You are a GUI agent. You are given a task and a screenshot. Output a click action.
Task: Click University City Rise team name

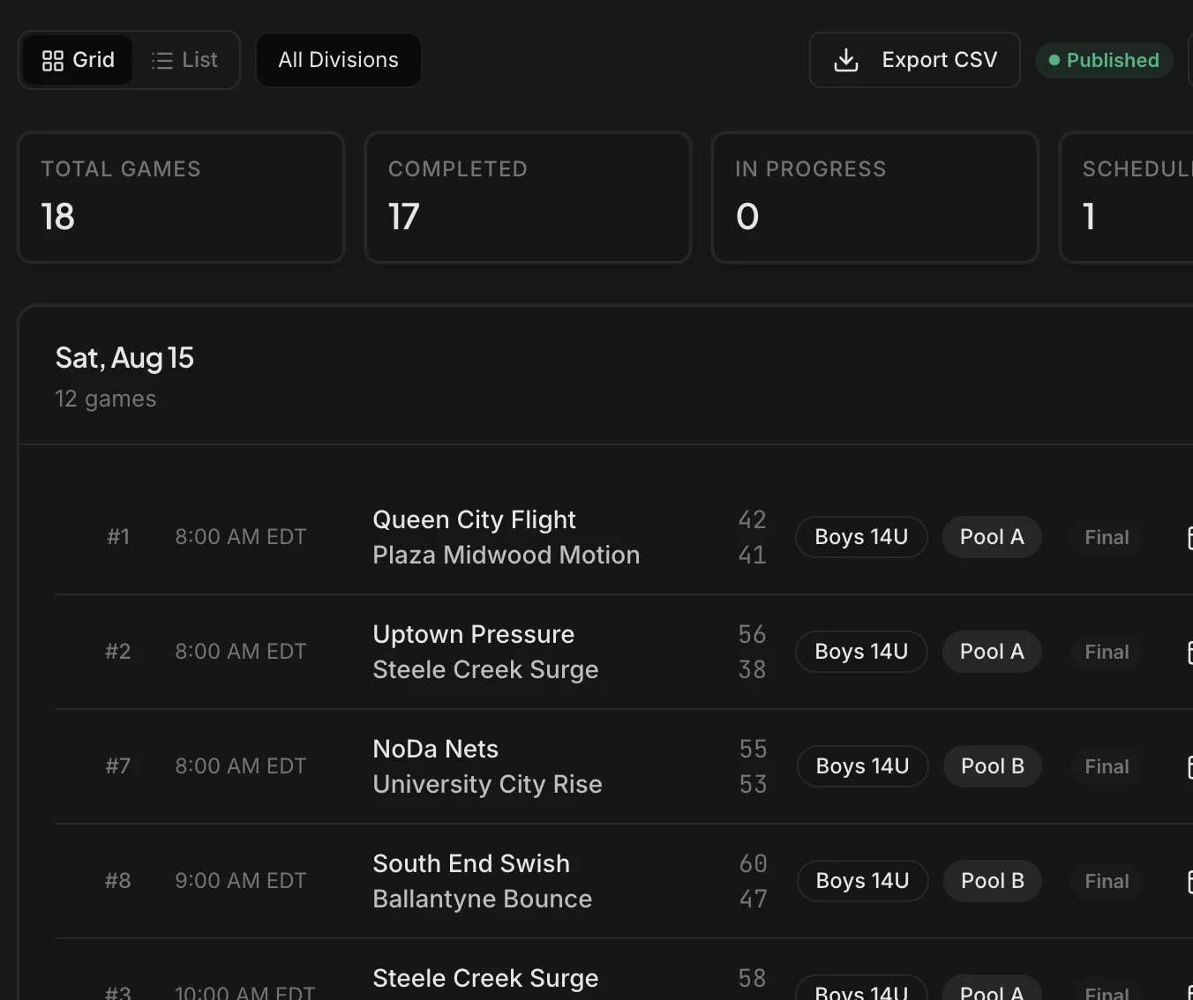(487, 784)
